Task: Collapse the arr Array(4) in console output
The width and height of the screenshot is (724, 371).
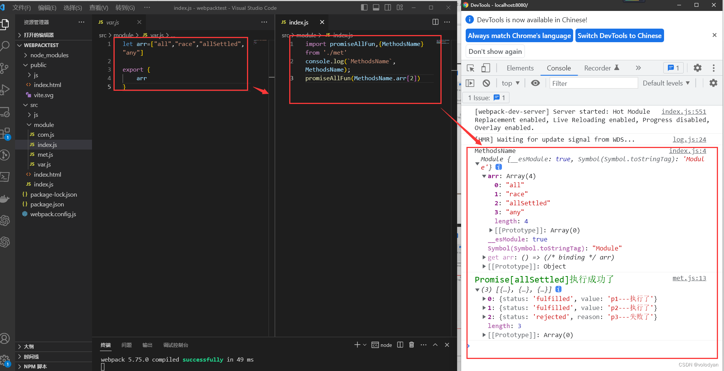Action: 484,176
